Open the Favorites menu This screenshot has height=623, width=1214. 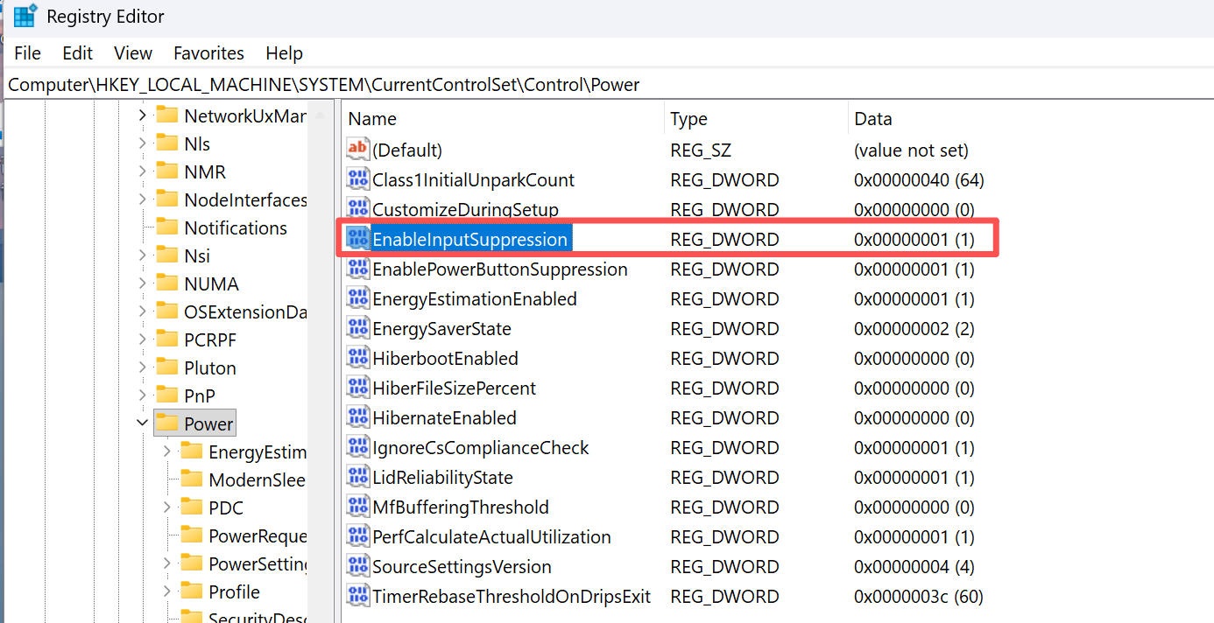click(208, 53)
